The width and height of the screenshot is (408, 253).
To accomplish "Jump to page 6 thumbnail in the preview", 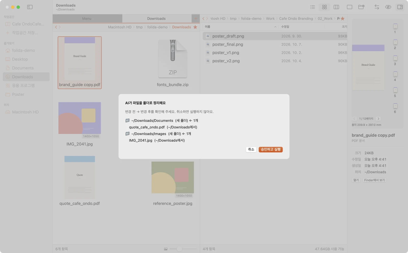I will point(395,106).
